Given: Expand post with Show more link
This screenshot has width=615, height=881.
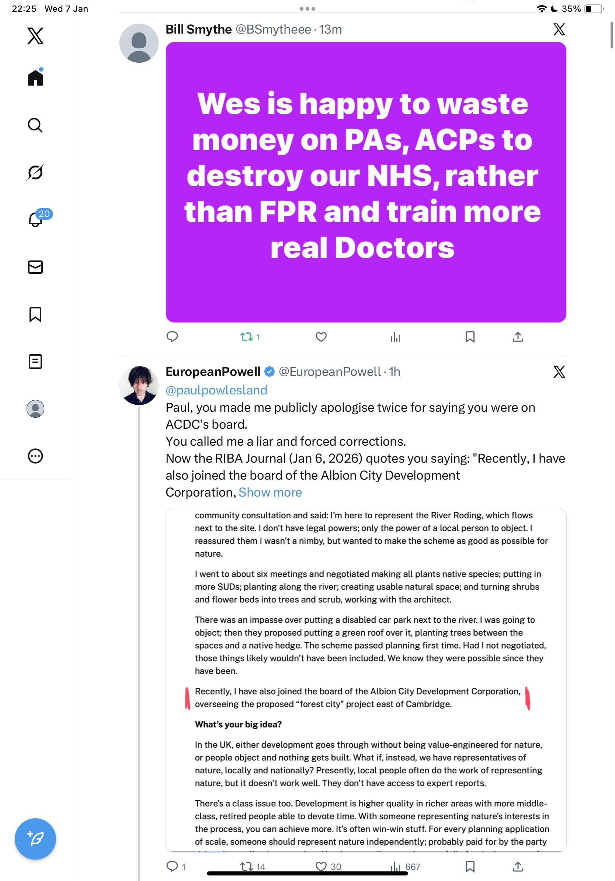Looking at the screenshot, I should pyautogui.click(x=270, y=492).
